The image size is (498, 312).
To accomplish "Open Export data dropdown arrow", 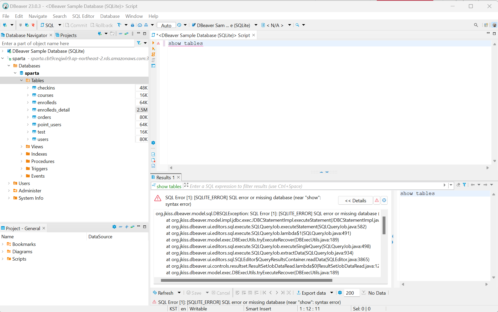I will 332,293.
